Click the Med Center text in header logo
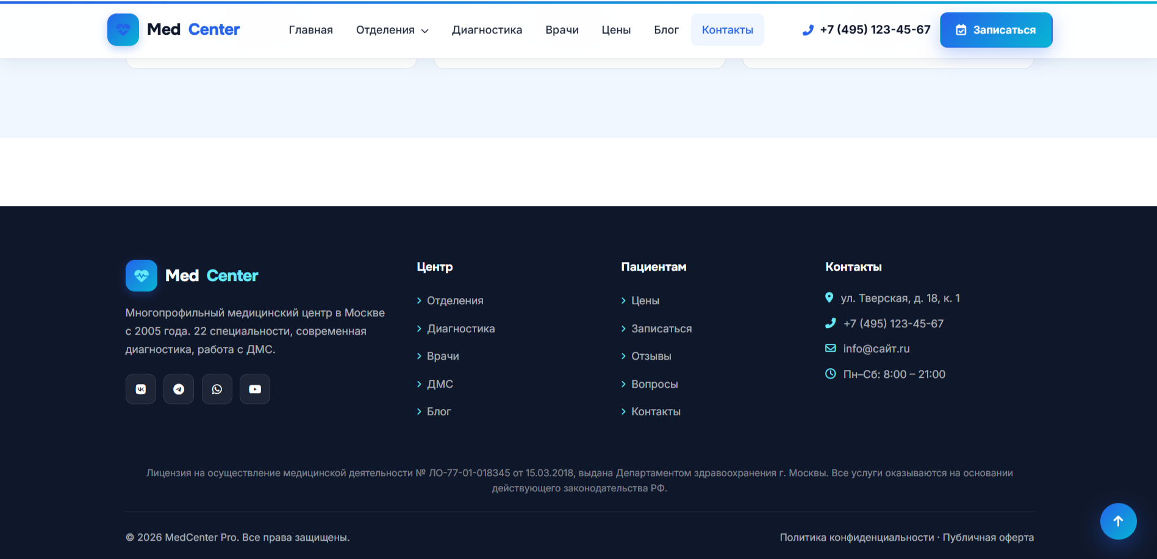This screenshot has width=1157, height=559. point(193,30)
